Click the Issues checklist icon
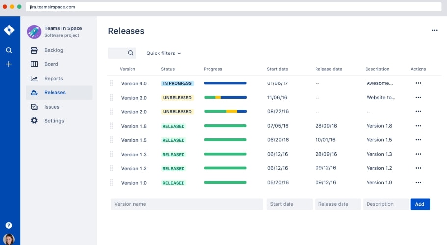 (34, 107)
